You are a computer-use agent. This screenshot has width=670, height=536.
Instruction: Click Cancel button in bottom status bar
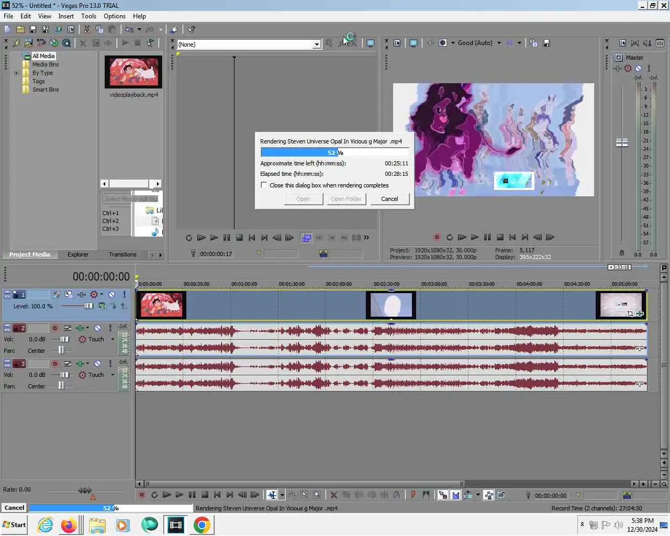[x=14, y=508]
